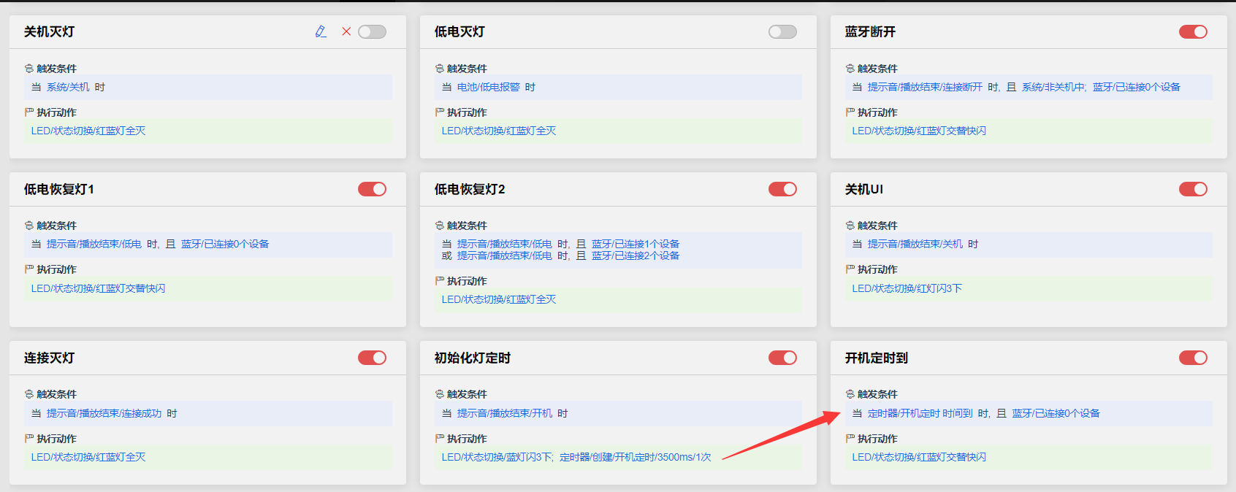The height and width of the screenshot is (492, 1236).
Task: Click 定时器/创建/开机定时/3500ms/1次 action
Action: pyautogui.click(x=636, y=457)
